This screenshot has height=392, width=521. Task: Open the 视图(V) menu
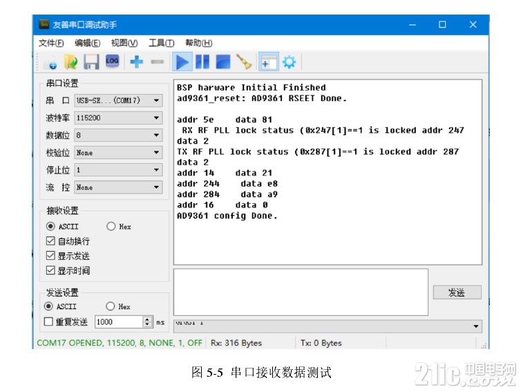tap(124, 43)
